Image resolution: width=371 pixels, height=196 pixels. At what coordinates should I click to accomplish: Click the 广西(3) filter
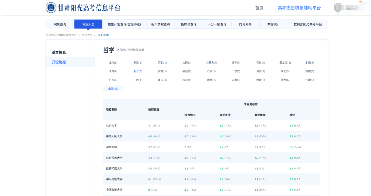point(138,80)
